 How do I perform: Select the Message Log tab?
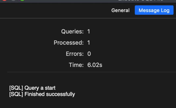(154, 10)
